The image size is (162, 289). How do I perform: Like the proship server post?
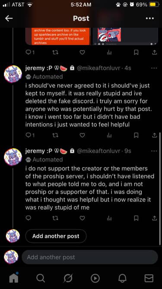pos(82,218)
